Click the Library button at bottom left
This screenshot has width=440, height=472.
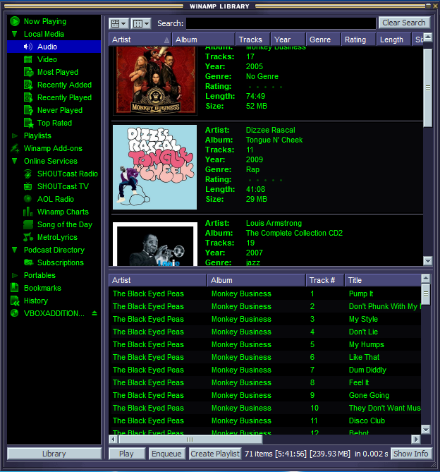pyautogui.click(x=54, y=454)
